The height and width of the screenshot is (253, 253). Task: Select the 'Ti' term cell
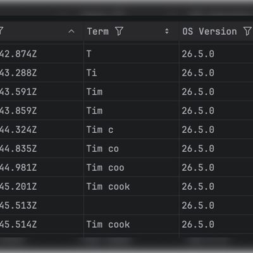point(132,73)
